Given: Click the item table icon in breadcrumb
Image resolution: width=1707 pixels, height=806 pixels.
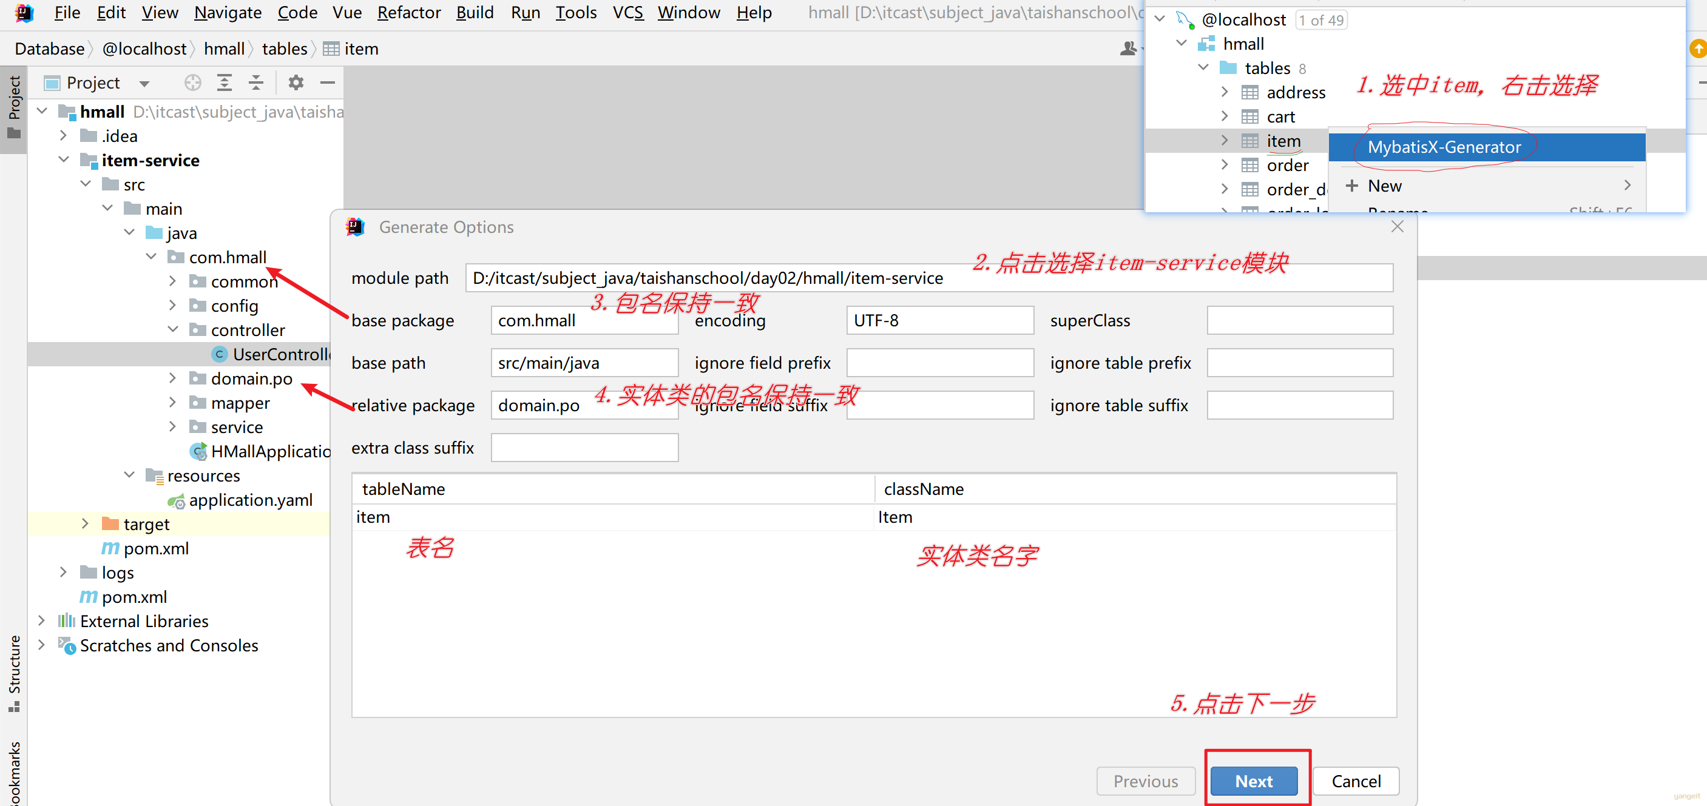Looking at the screenshot, I should (x=331, y=49).
